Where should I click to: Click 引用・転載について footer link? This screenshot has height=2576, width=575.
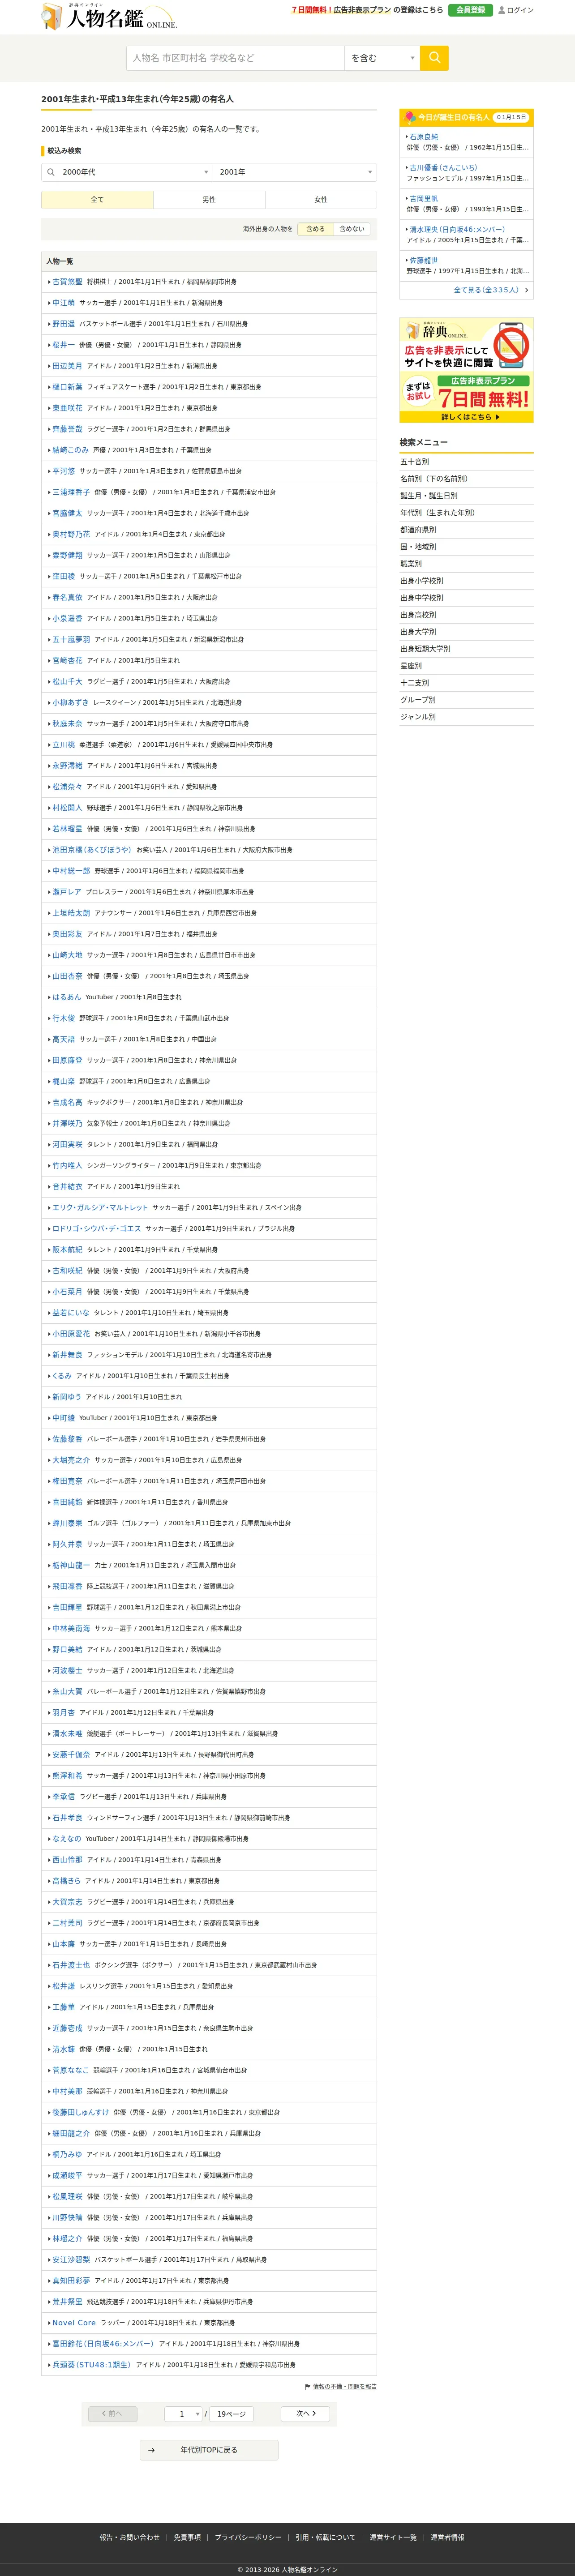point(325,2537)
